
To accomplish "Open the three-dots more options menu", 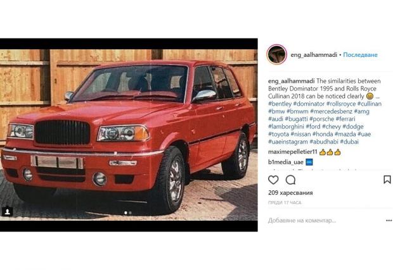I will coord(389,221).
